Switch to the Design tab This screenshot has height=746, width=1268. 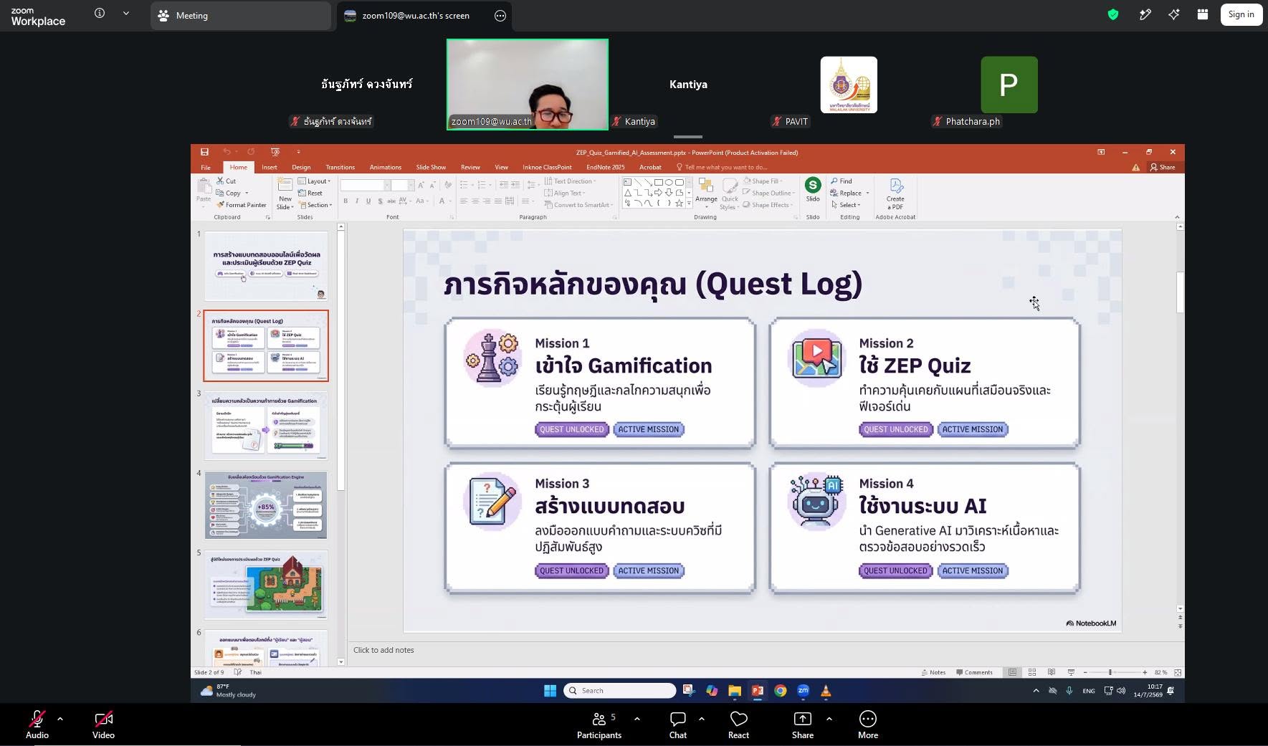[301, 167]
